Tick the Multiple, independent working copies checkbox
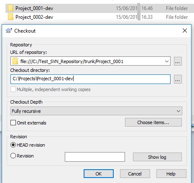The width and height of the screenshot is (194, 183). pos(13,89)
